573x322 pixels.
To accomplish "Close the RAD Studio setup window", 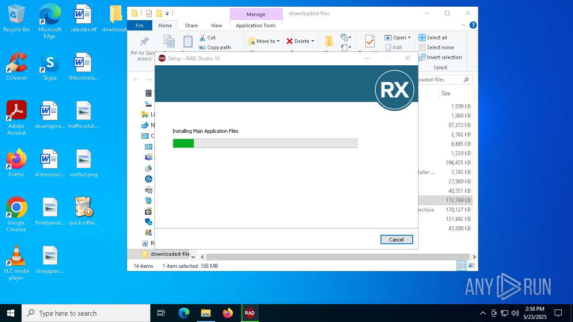I will click(x=407, y=58).
